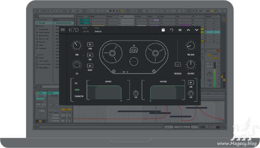Click the green triangle marker below the tape
260x148 pixels.
click(x=127, y=72)
